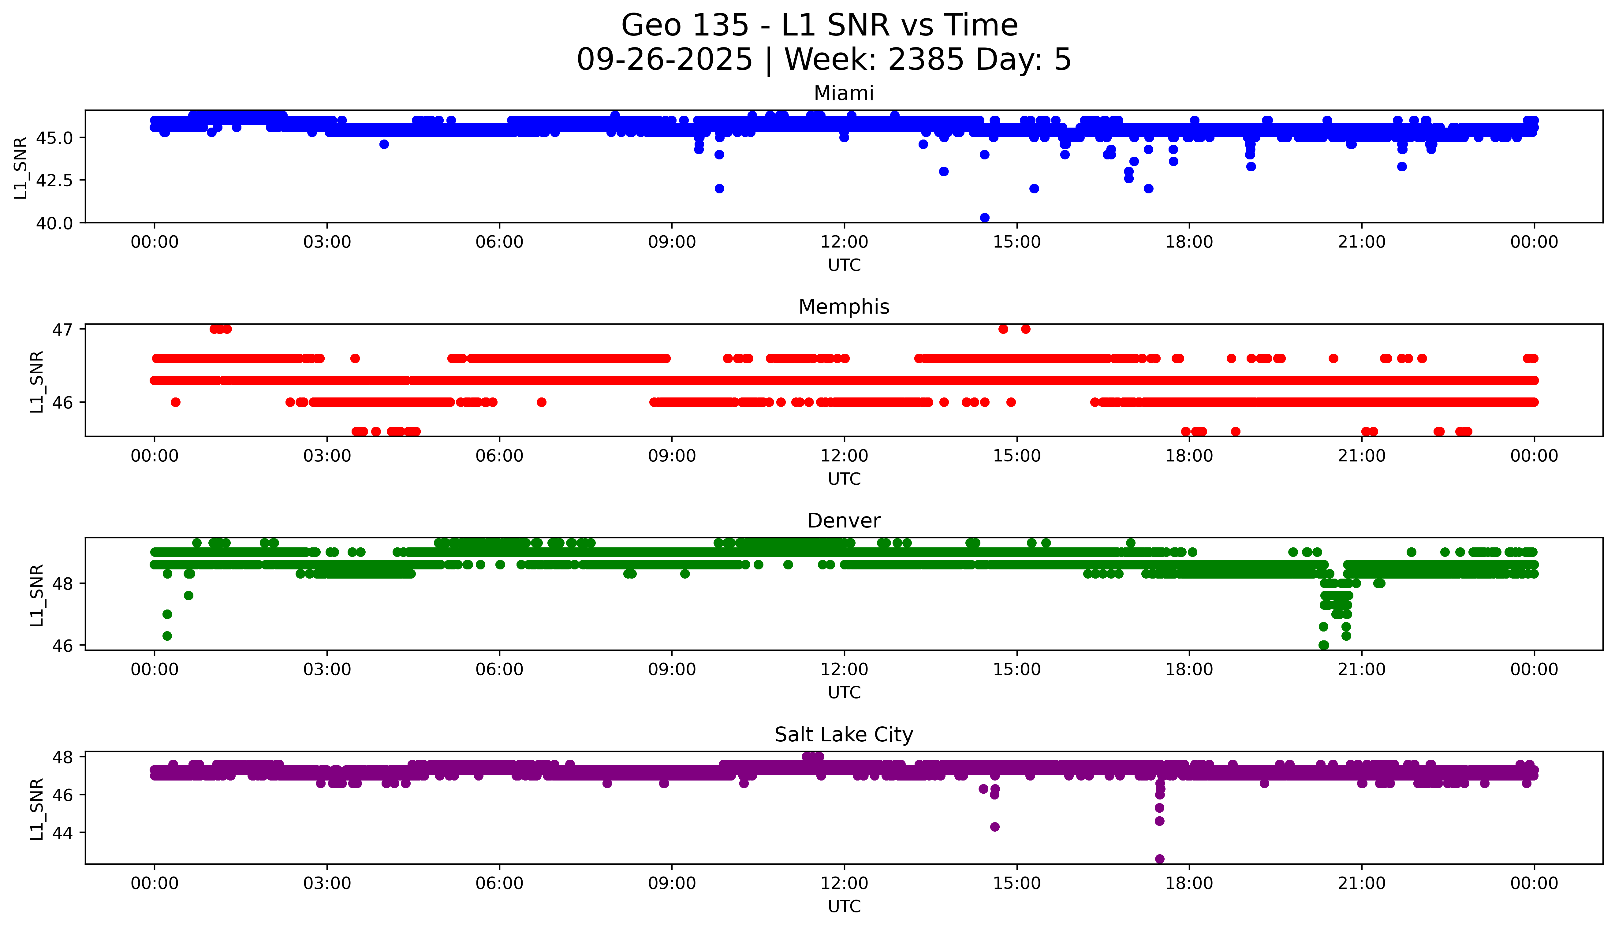The height and width of the screenshot is (928, 1615).
Task: Click the main title 'Geo 135 - L1 SNR vs Time'
Action: tap(820, 25)
